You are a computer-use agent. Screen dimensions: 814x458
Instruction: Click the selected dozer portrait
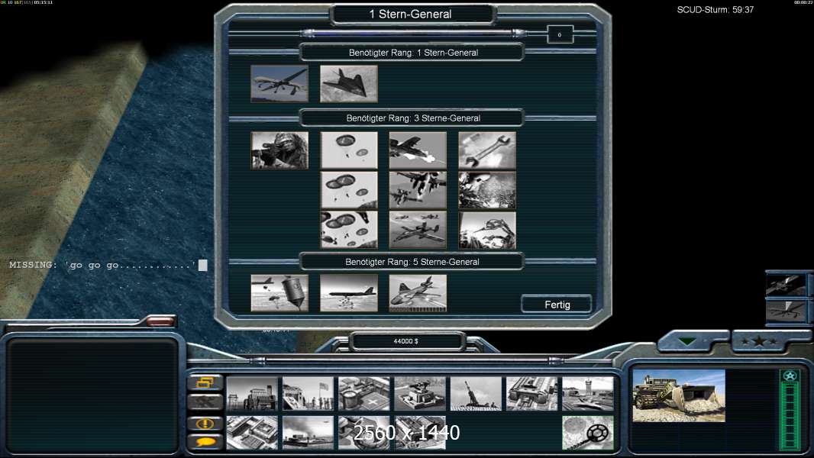(x=679, y=395)
